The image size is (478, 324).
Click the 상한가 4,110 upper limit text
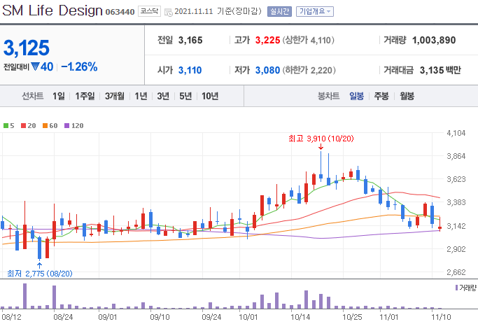click(x=308, y=40)
